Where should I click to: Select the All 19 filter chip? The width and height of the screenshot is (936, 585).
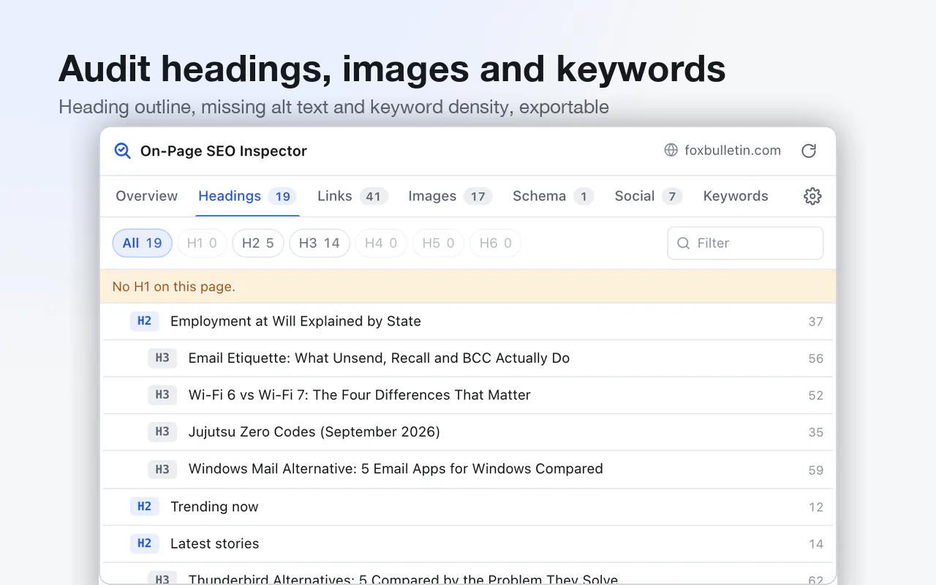[x=143, y=244]
